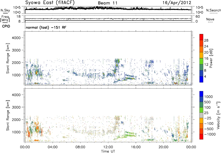Click the '12' value on Power color bar
The image size is (221, 153).
point(206,64)
